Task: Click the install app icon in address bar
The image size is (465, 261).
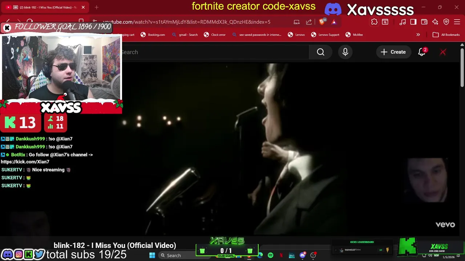Action: click(297, 22)
